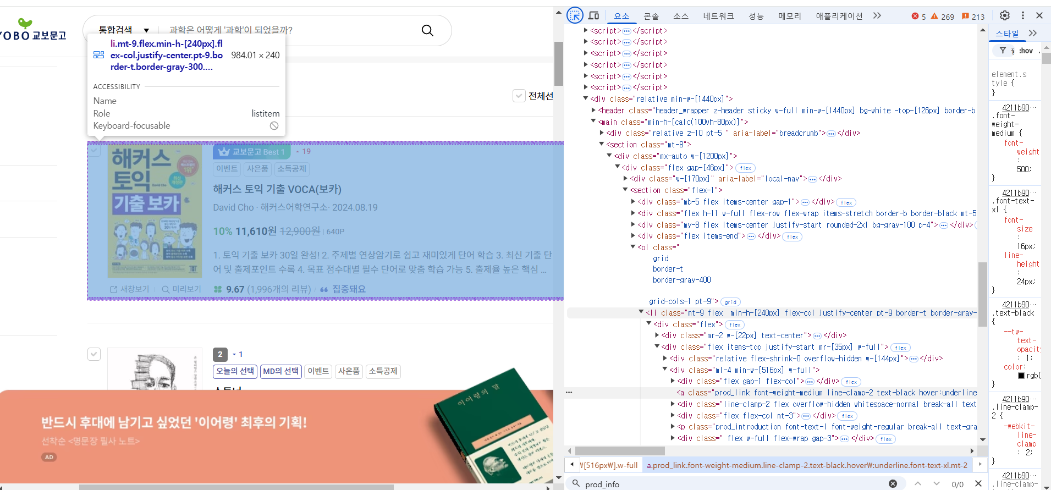Click the DevTools search field containing prod_info
This screenshot has height=490, width=1051.
(734, 484)
